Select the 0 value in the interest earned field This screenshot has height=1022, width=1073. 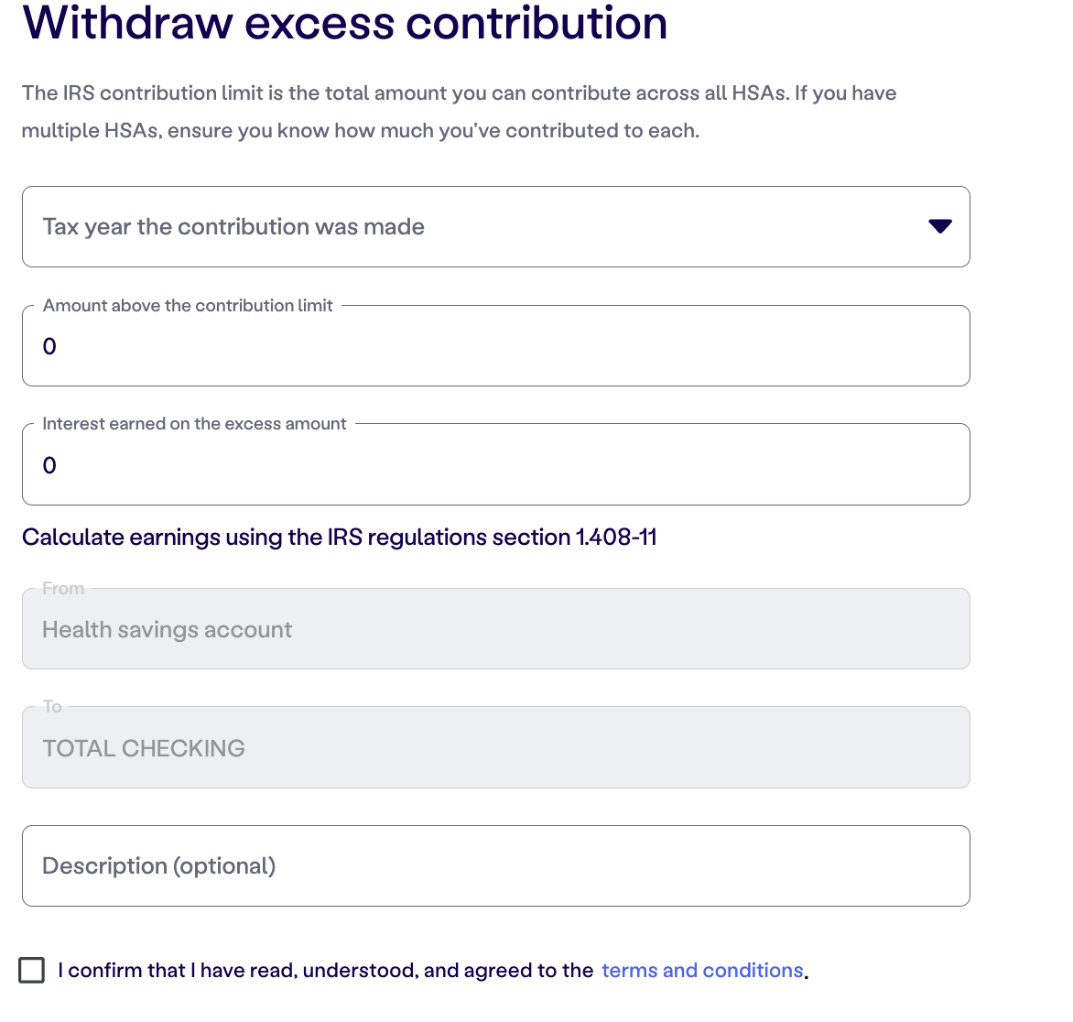(49, 465)
